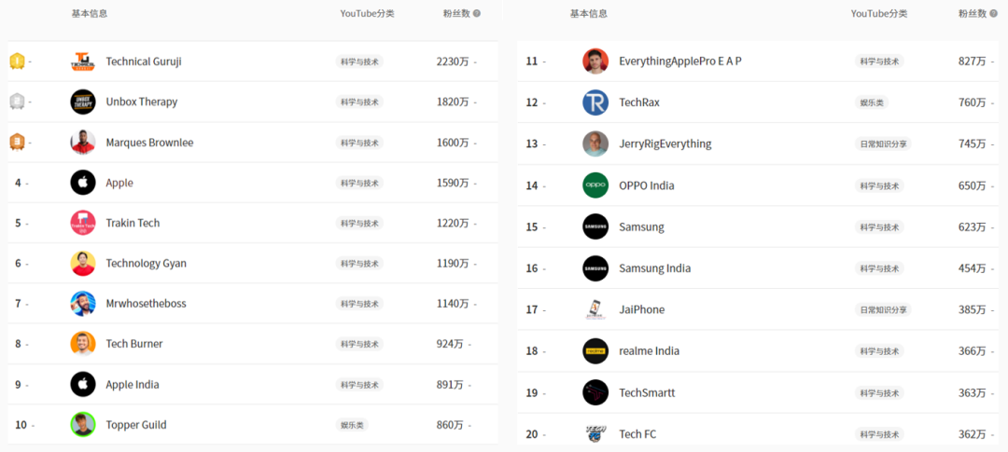Select the 924万 subscriber count
This screenshot has width=1008, height=452.
[x=449, y=344]
